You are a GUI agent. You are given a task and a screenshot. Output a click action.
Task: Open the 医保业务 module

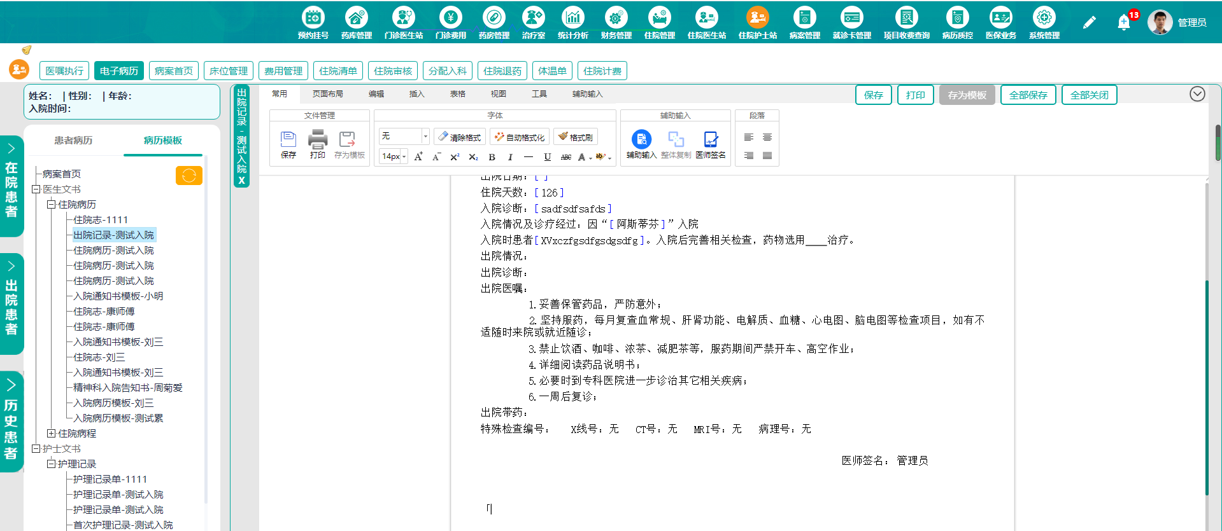pyautogui.click(x=1000, y=22)
